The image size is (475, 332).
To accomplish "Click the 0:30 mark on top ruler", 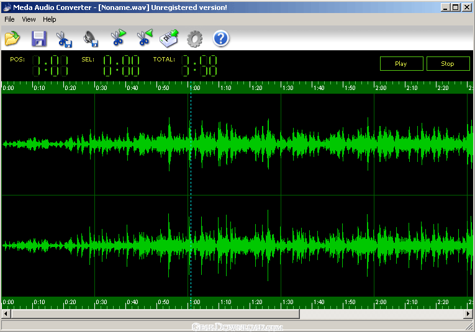I will (x=101, y=87).
